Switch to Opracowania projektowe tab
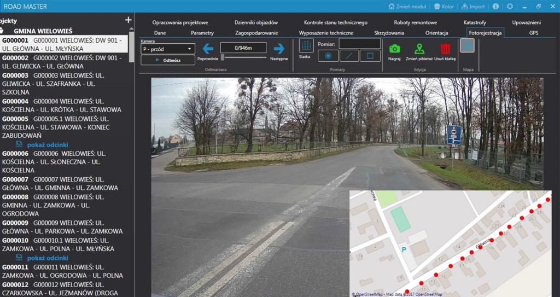This screenshot has height=297, width=560. (180, 22)
